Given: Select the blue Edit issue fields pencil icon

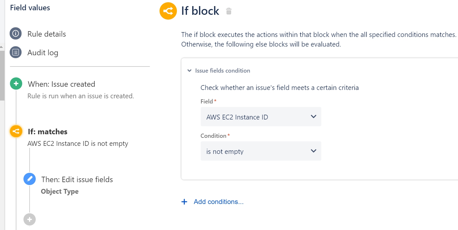Looking at the screenshot, I should (30, 179).
